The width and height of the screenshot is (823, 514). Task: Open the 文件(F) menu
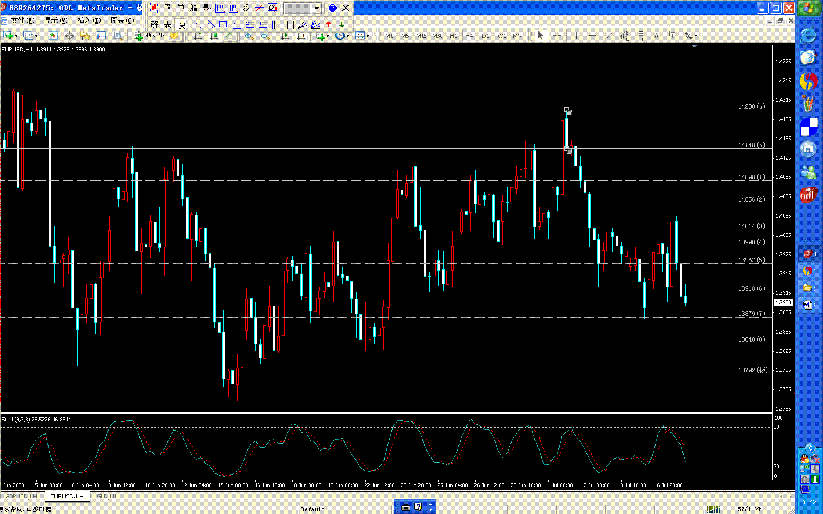coord(22,21)
